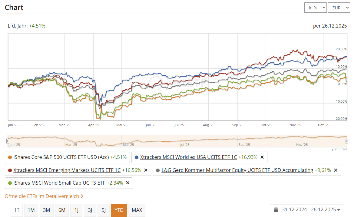This screenshot has width=358, height=217.
Task: Click the red Emerging Markets legend dot
Action: pos(10,170)
